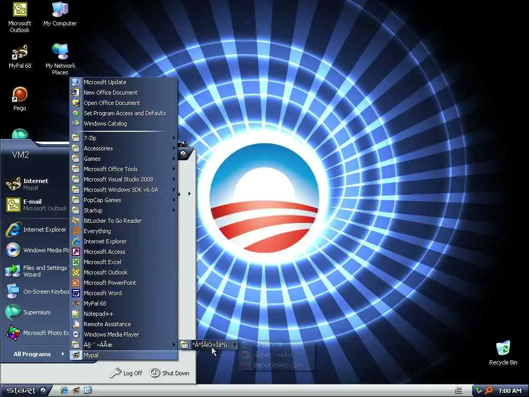Expand Microsoft Visual Studio 2008 folder

click(123, 179)
